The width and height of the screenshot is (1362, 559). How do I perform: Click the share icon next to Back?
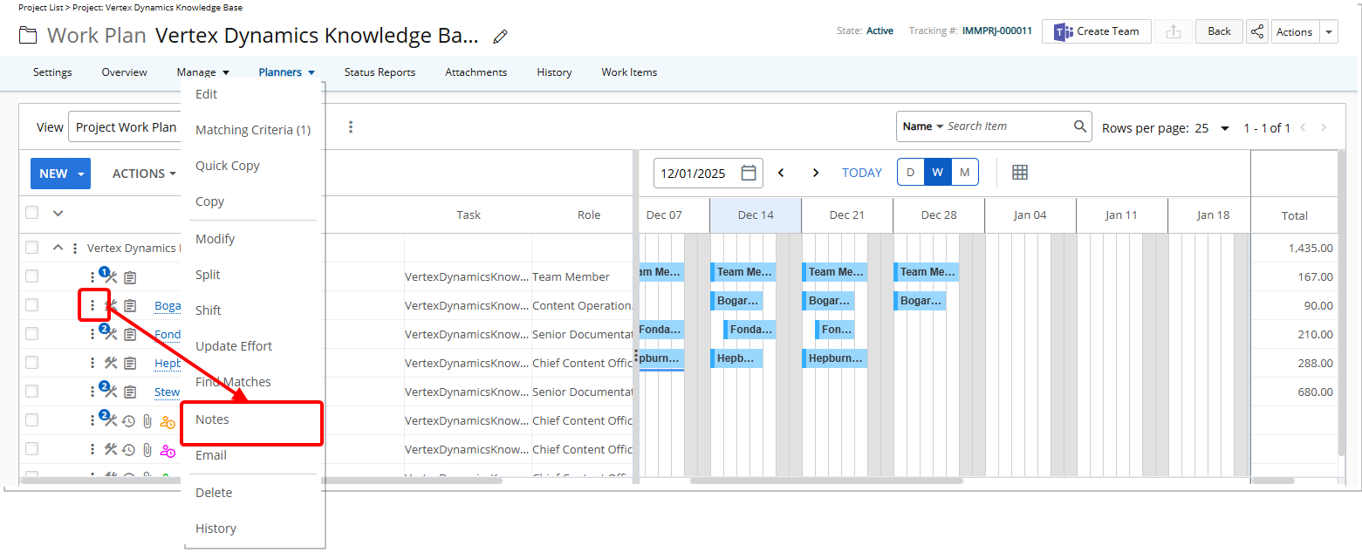point(1256,31)
